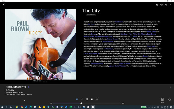This screenshot has height=109, width=174.
Task: Open Windows taskbar search
Action: (x=7, y=107)
